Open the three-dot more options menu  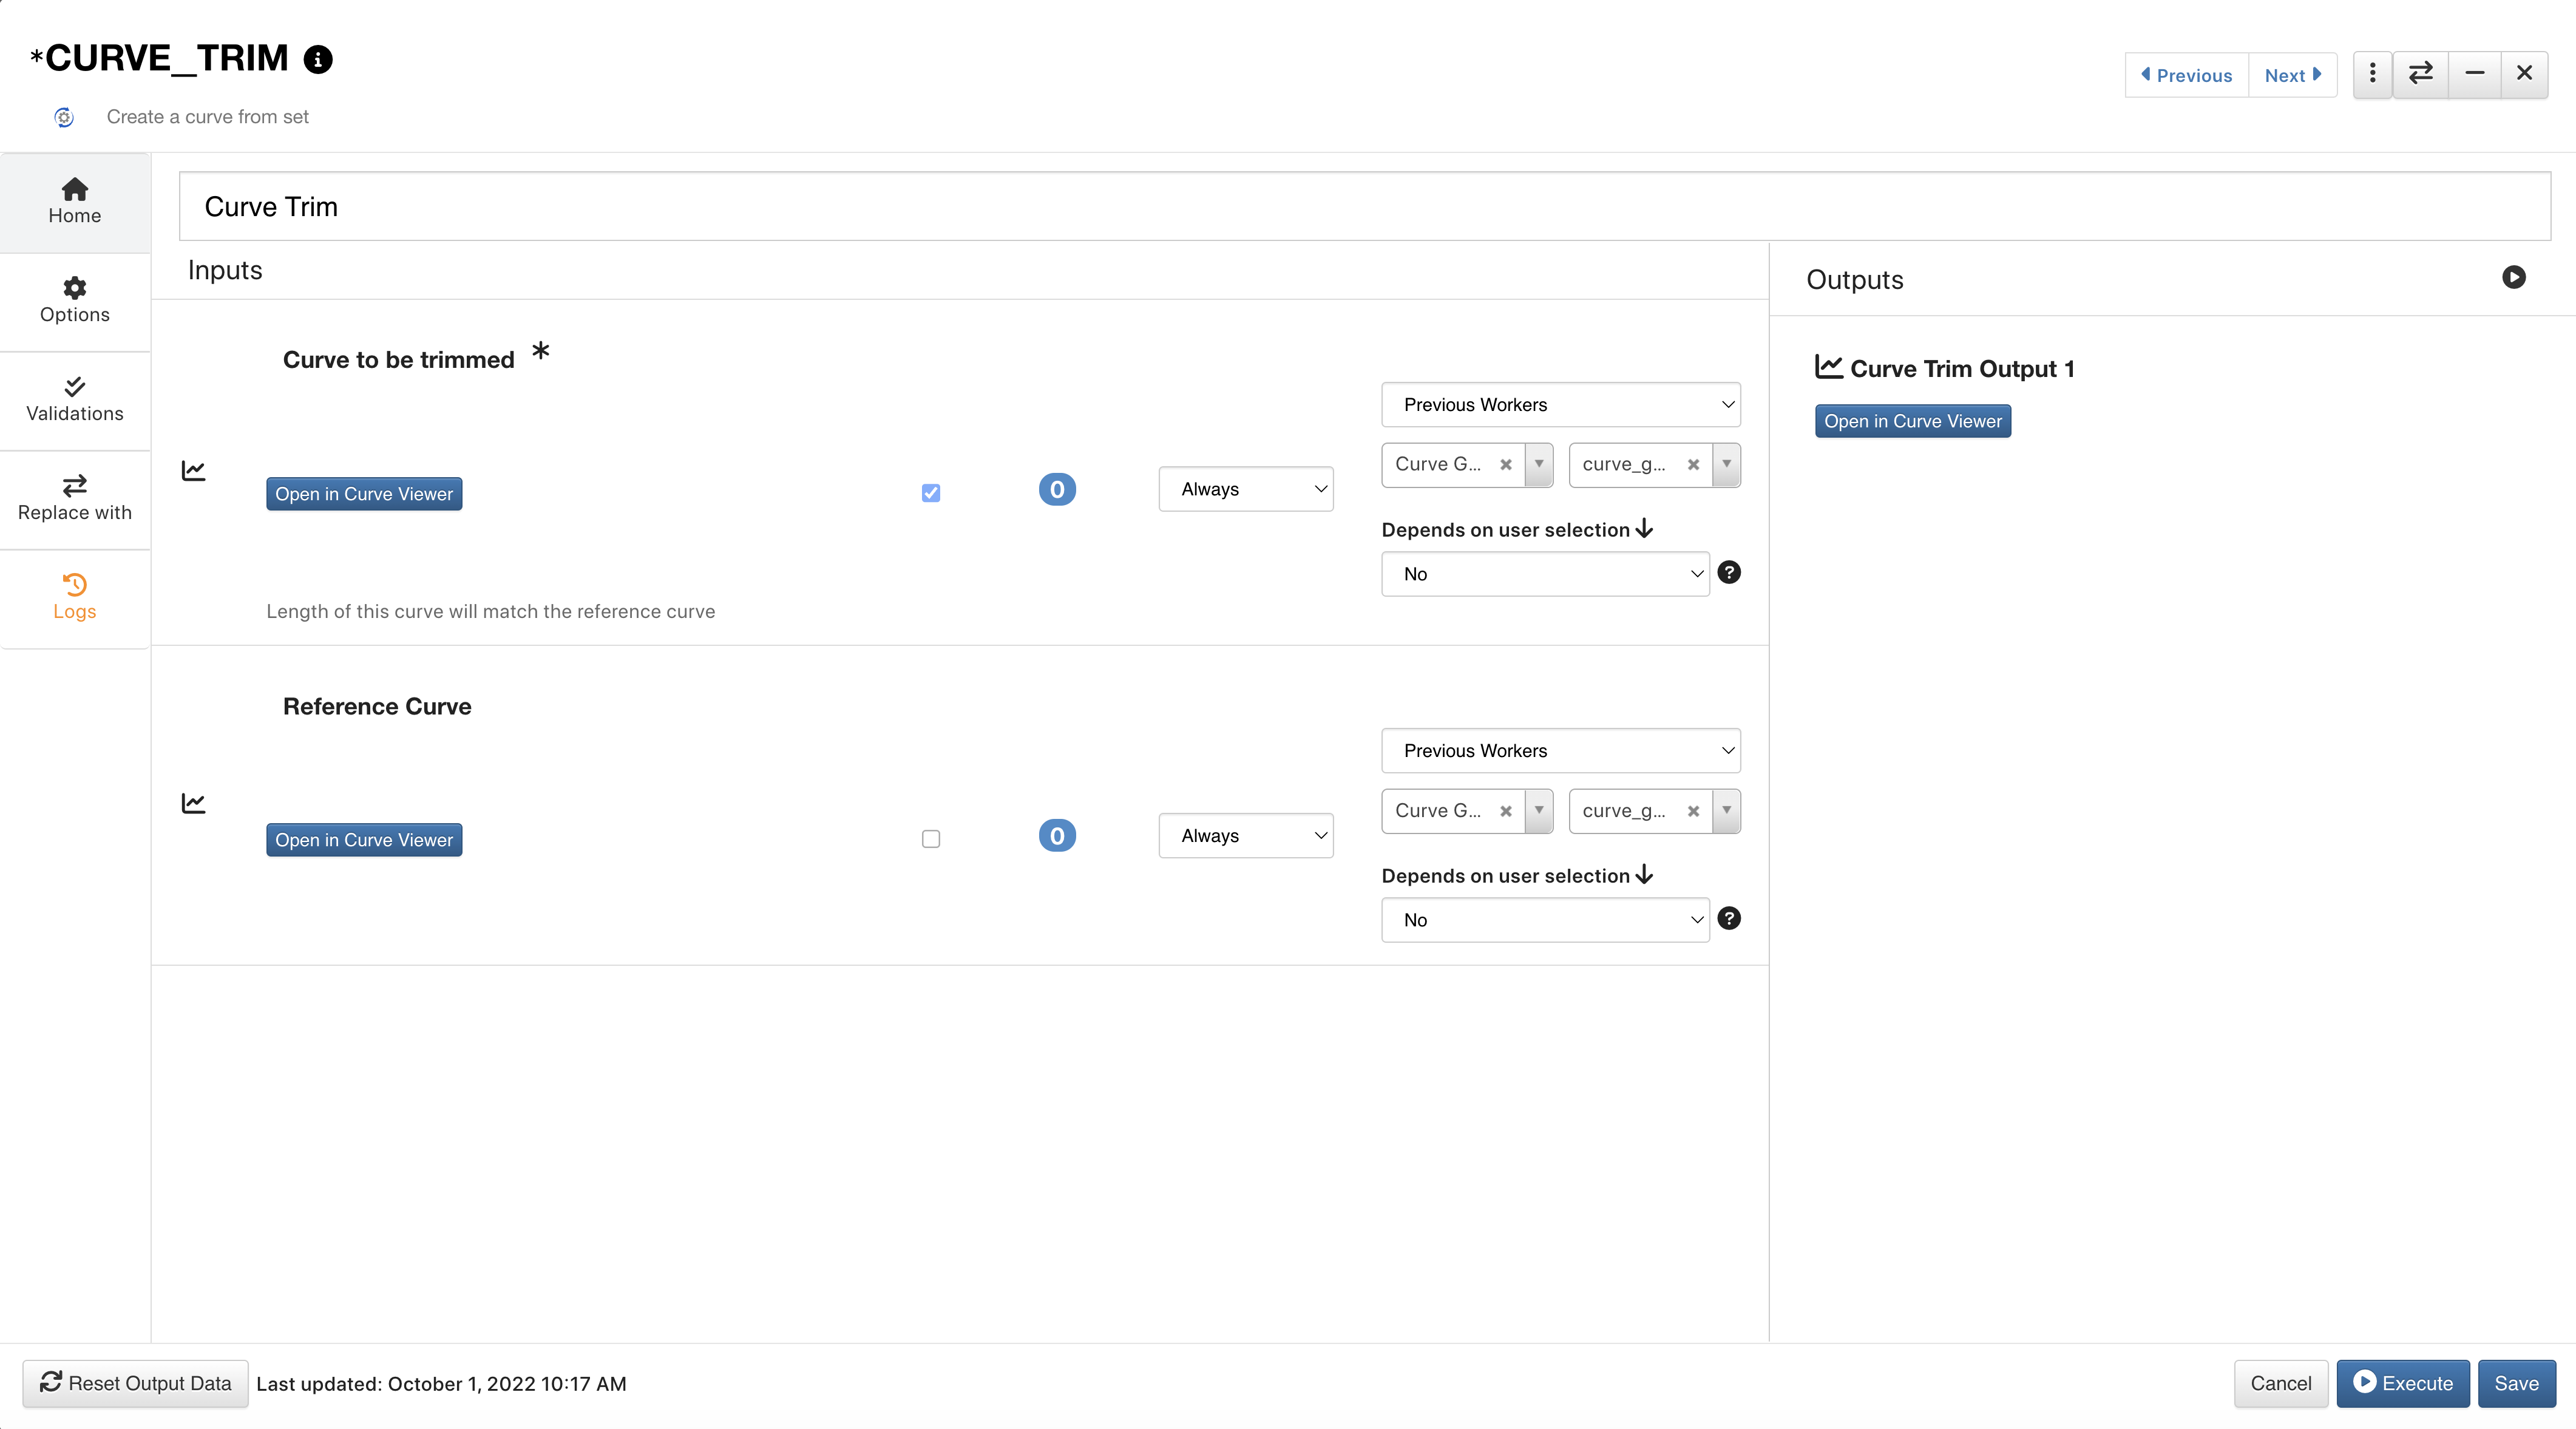pos(2372,74)
